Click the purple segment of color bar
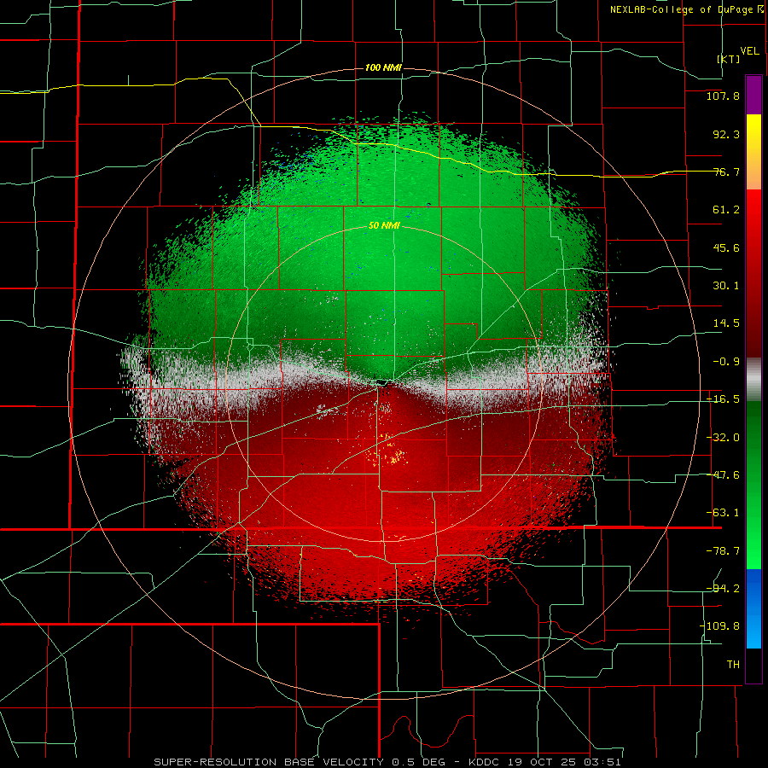This screenshot has width=768, height=768. [x=753, y=95]
